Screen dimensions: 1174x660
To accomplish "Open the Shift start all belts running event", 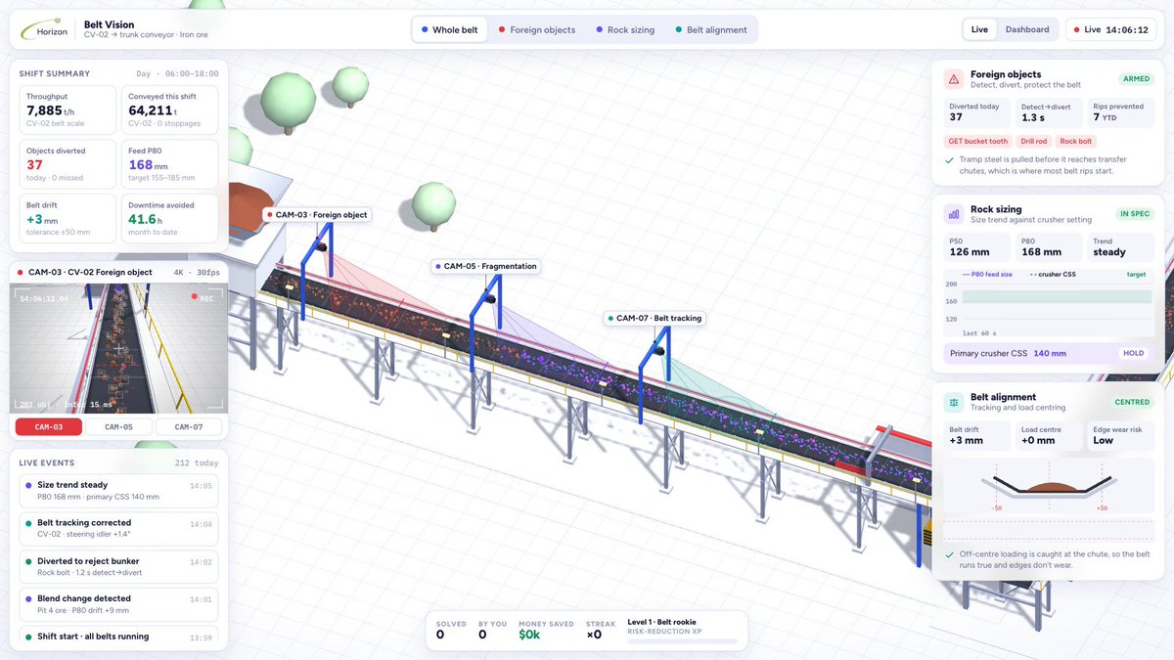I will [x=118, y=637].
